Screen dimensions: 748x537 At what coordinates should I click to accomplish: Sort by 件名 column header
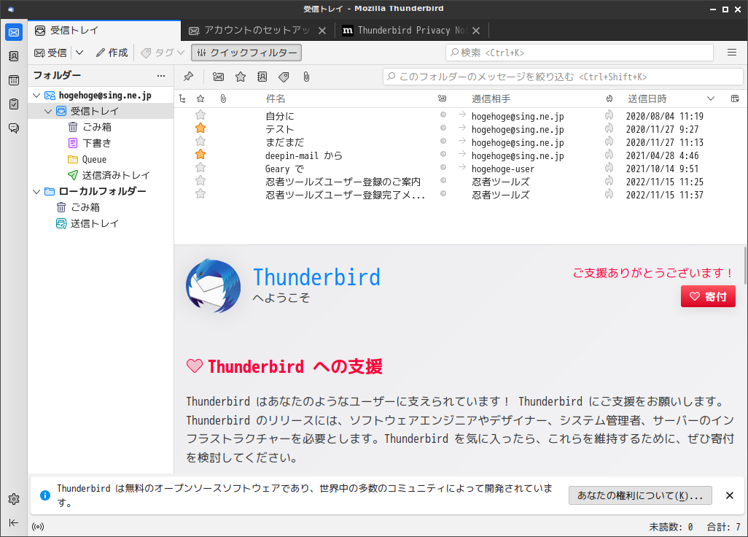click(276, 98)
